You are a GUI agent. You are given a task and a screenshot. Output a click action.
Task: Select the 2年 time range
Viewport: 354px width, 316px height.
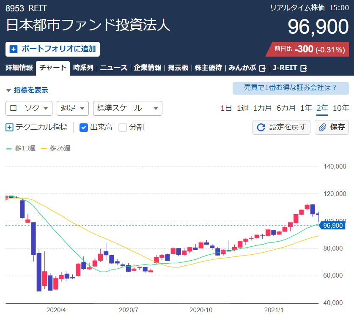tap(322, 108)
